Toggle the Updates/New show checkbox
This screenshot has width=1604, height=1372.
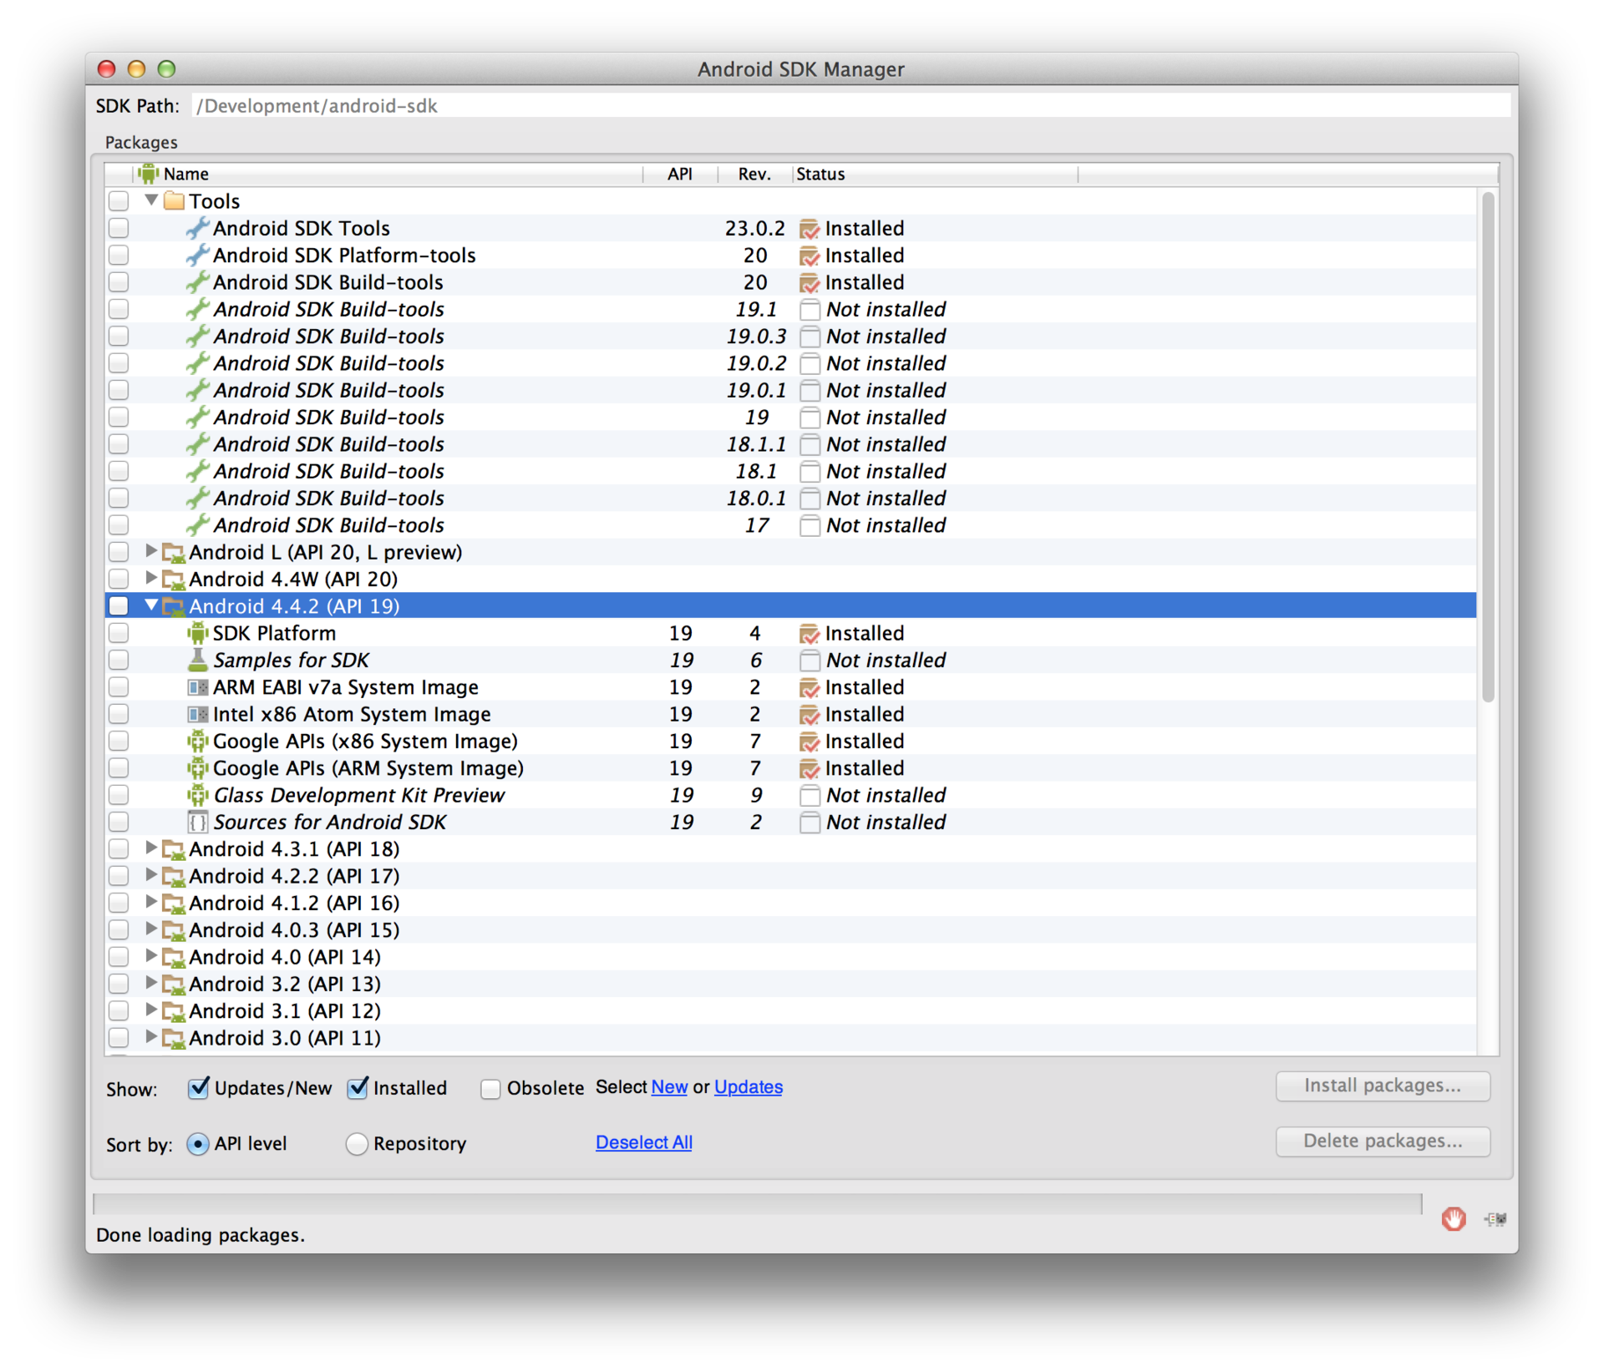tap(198, 1088)
